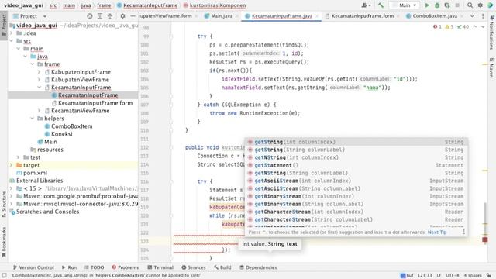
Task: Run with coverage icon in toolbar
Action: (x=447, y=5)
